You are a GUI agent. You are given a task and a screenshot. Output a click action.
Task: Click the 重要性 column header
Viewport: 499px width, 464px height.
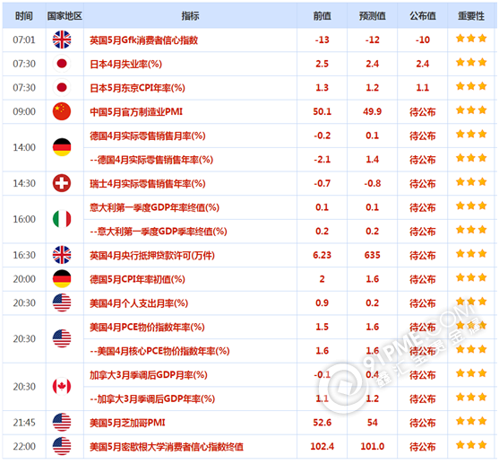[x=471, y=15]
